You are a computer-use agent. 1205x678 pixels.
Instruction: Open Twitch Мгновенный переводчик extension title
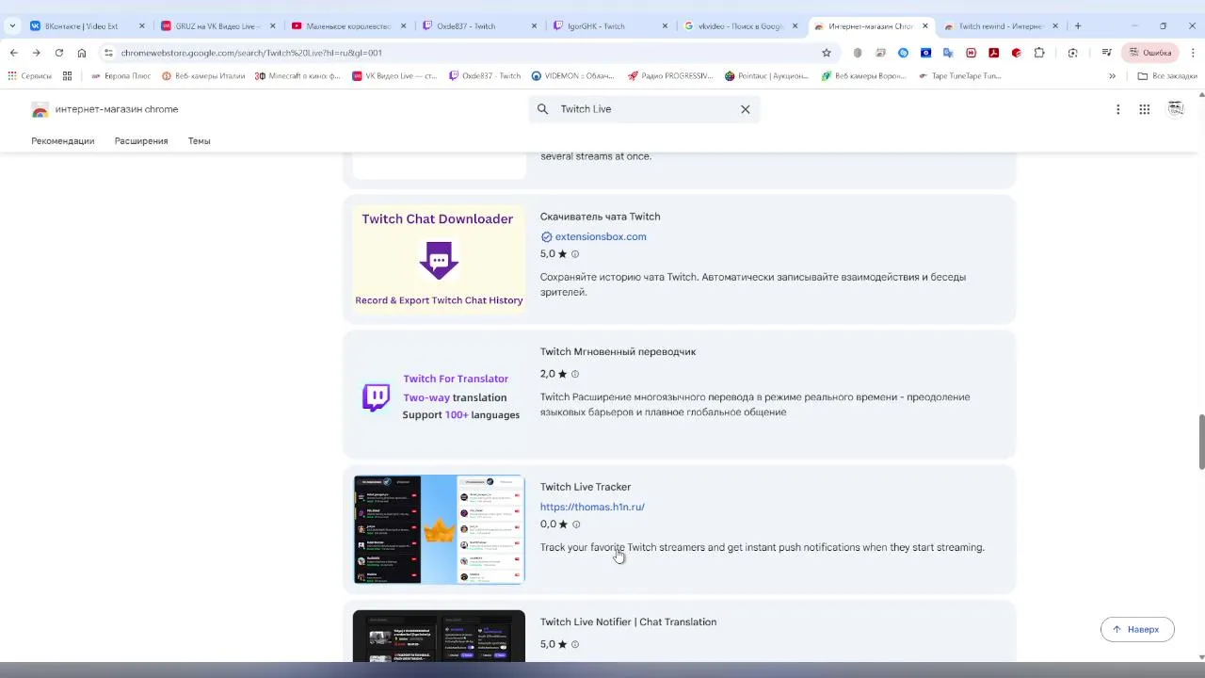(x=618, y=351)
